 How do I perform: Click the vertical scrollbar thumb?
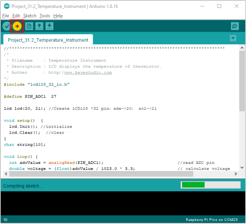tap(242, 81)
